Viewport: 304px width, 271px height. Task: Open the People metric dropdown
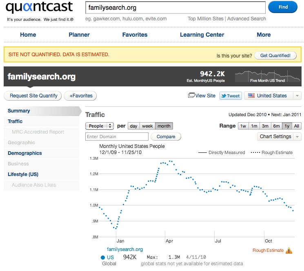point(99,126)
